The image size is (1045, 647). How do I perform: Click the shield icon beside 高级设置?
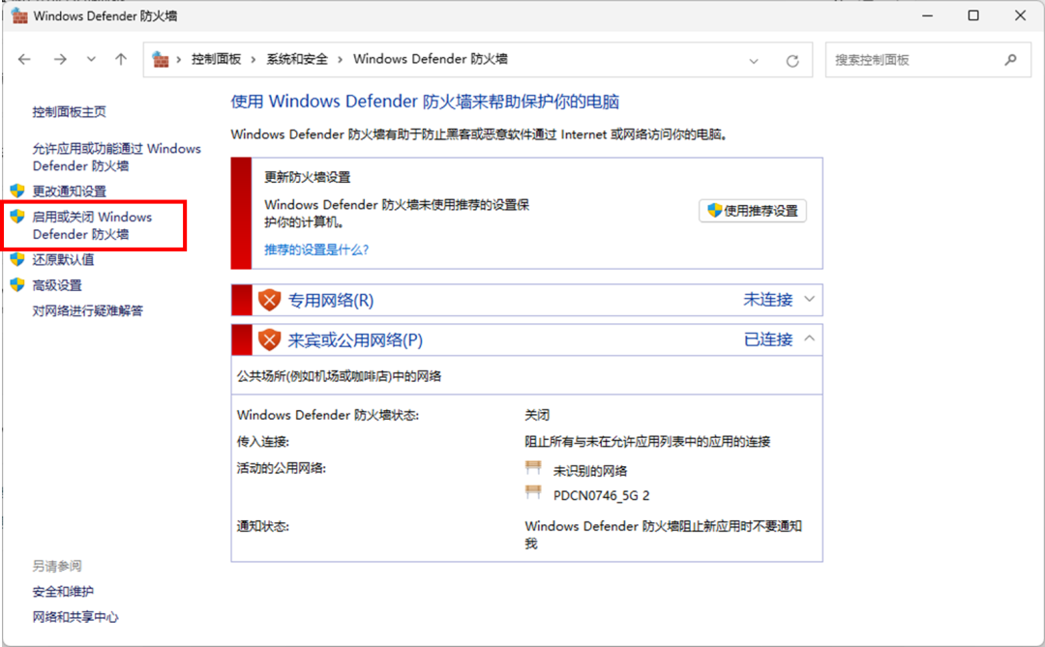[x=17, y=284]
